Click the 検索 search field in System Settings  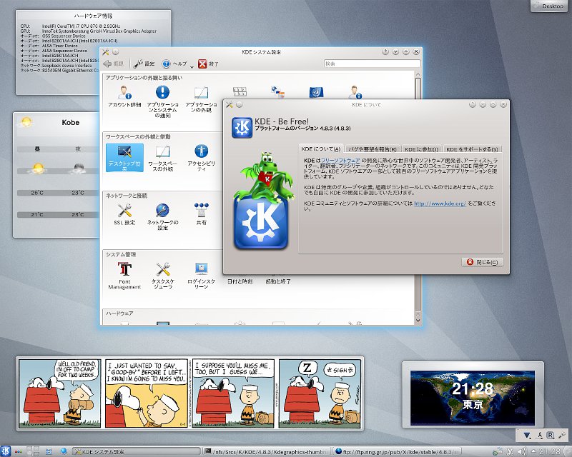[x=372, y=64]
